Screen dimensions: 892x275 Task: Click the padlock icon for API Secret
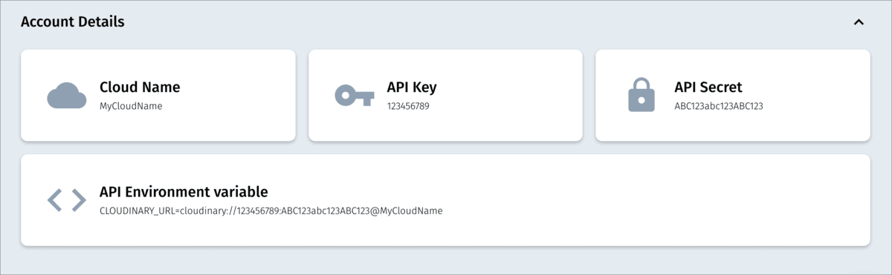(641, 95)
